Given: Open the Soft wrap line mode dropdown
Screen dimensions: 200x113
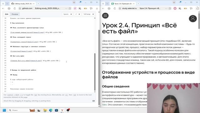Looking at the screenshot, I should (88, 14).
